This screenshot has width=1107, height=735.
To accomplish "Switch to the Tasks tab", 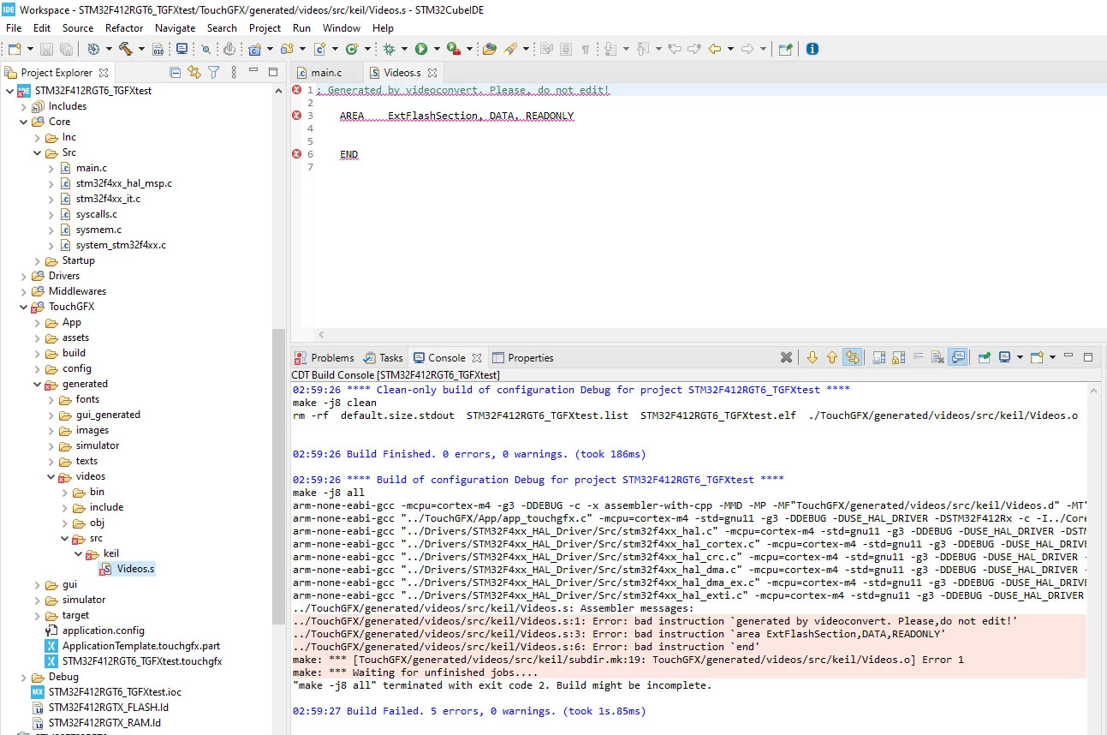I will coord(383,358).
